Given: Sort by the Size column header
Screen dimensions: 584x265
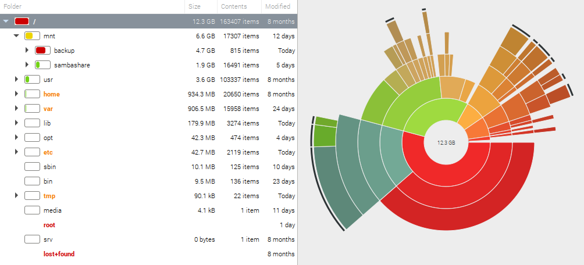Looking at the screenshot, I should click(194, 6).
